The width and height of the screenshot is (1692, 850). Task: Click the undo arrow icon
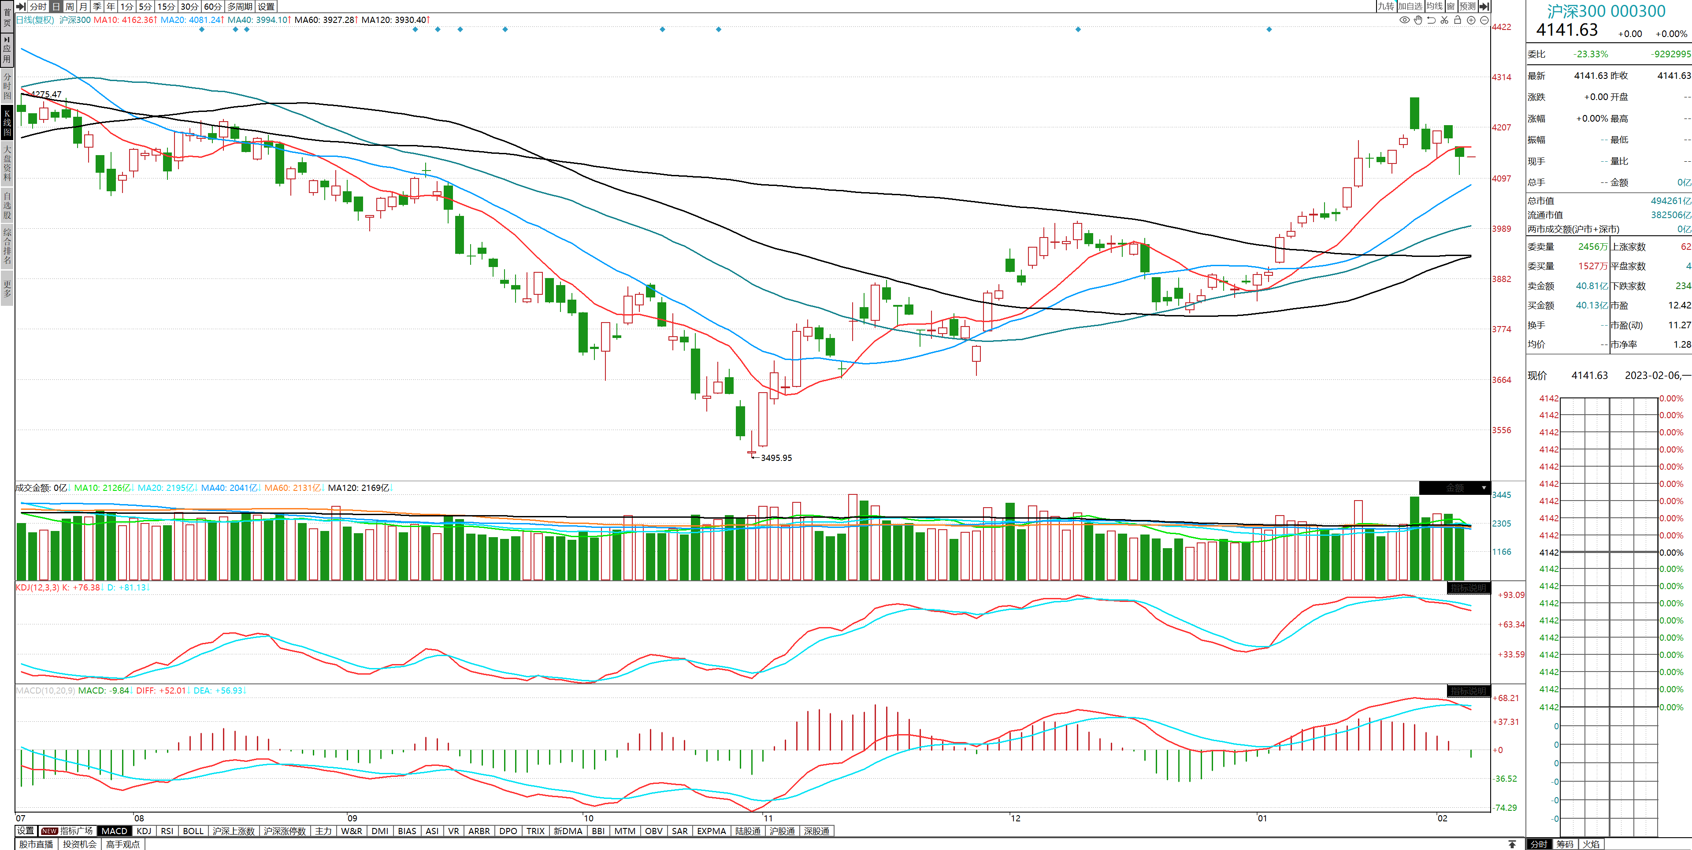click(1431, 20)
